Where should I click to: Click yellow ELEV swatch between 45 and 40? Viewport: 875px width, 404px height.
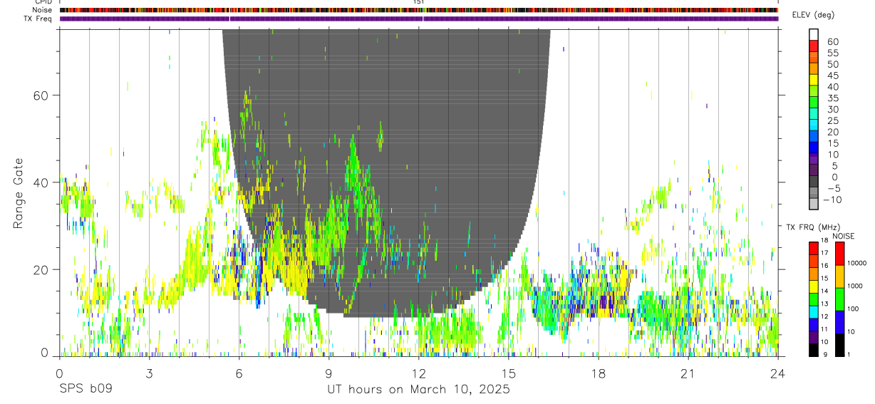(x=814, y=80)
